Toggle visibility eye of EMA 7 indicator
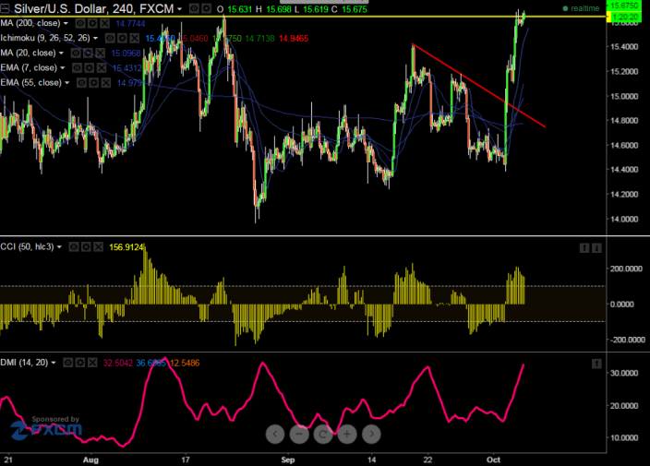650x466 pixels. [x=78, y=68]
